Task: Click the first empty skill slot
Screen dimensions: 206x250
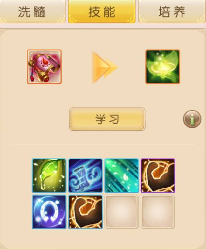Action: pyautogui.click(x=122, y=212)
